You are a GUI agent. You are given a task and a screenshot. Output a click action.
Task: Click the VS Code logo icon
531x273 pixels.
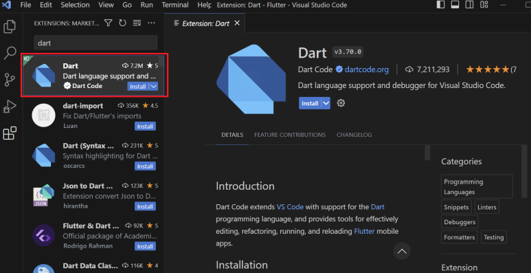6,5
